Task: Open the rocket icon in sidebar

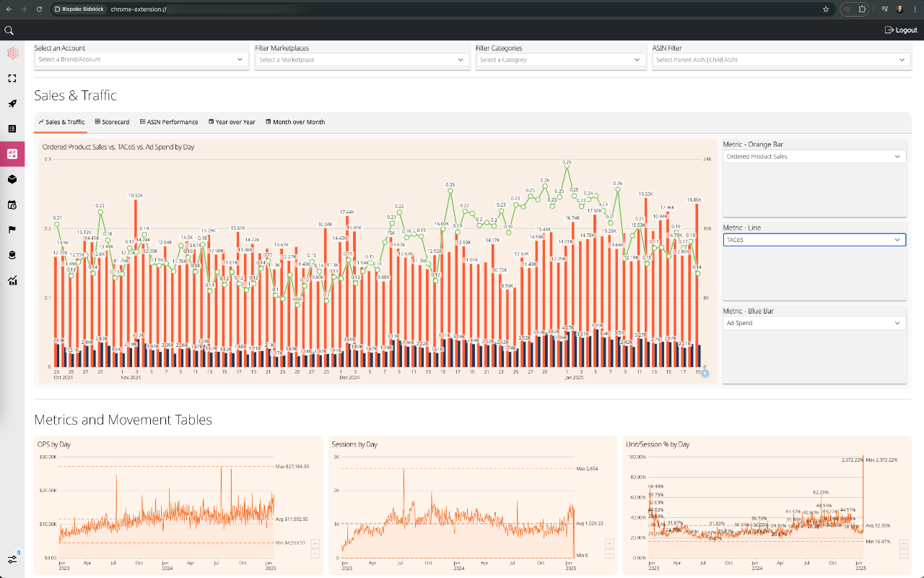Action: (12, 103)
